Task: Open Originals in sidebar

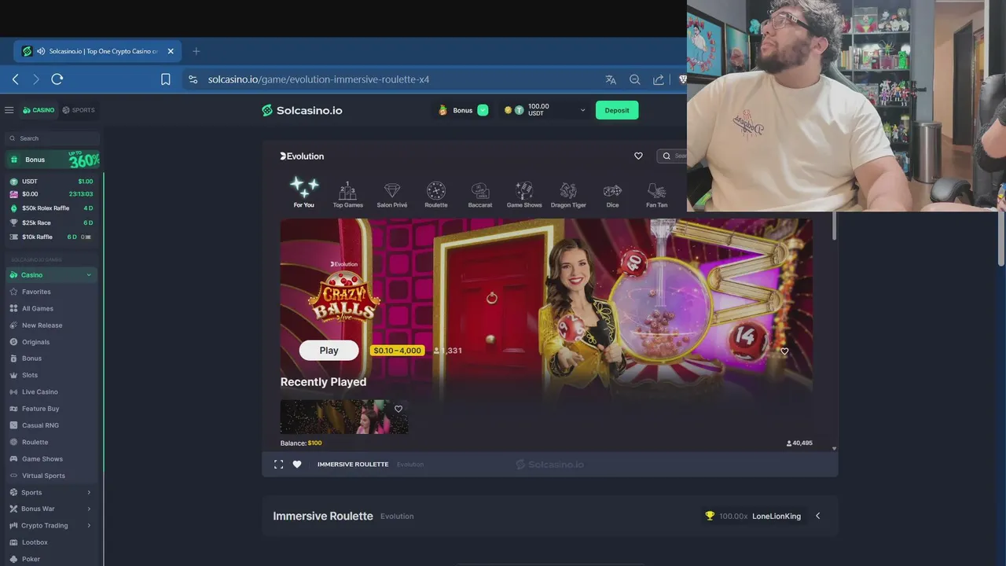Action: 35,342
